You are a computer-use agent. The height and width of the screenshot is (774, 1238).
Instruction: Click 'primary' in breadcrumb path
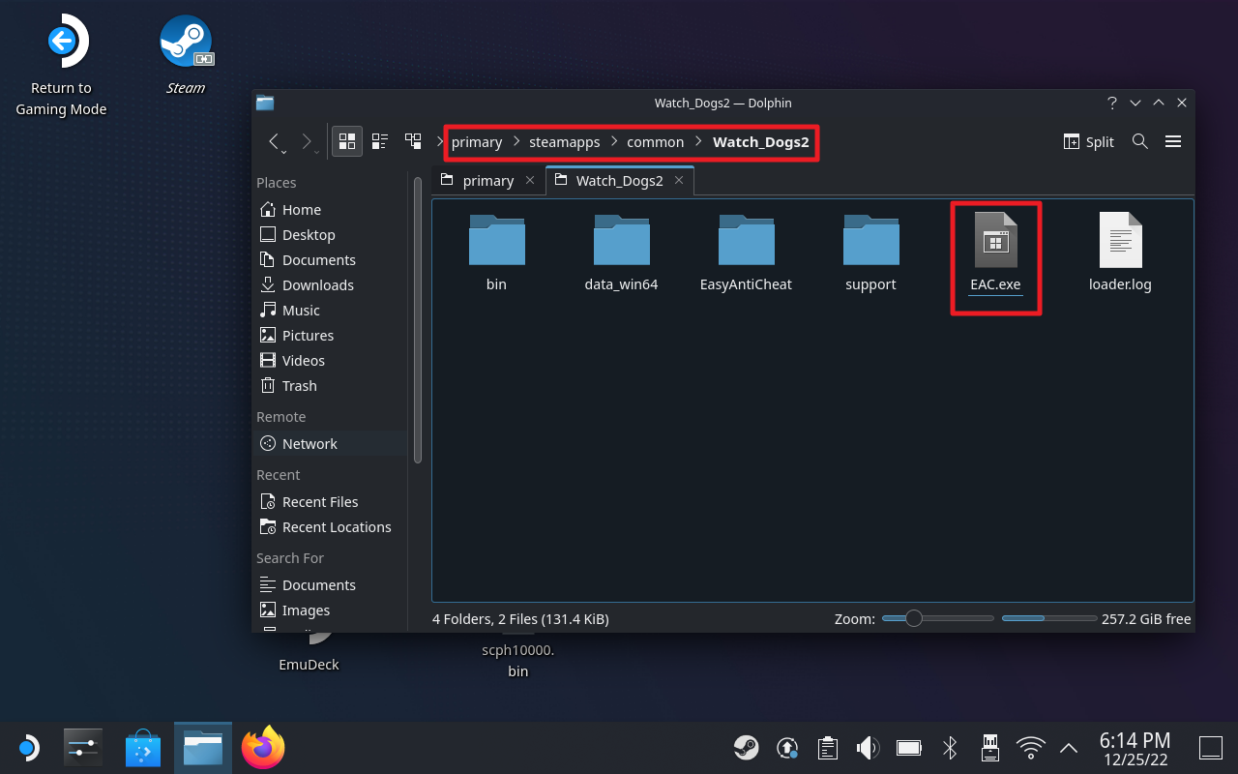[477, 142]
